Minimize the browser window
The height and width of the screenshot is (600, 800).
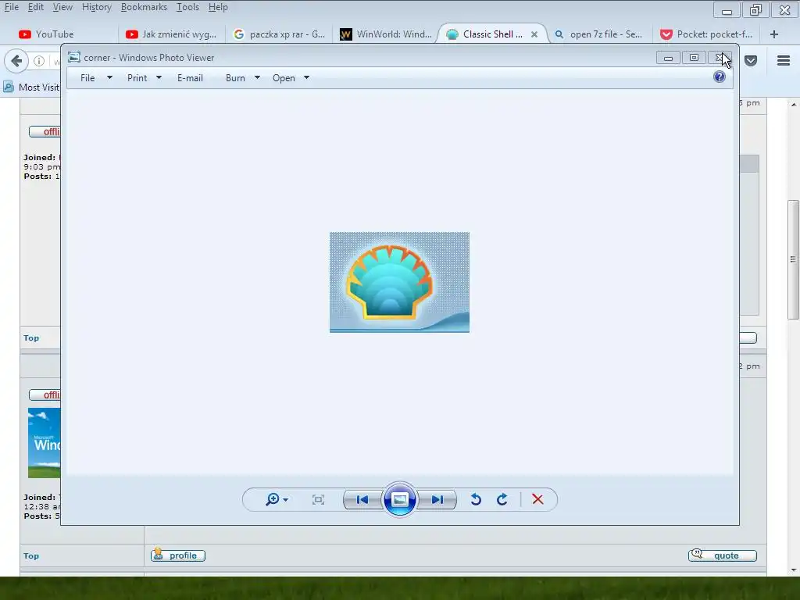point(727,10)
